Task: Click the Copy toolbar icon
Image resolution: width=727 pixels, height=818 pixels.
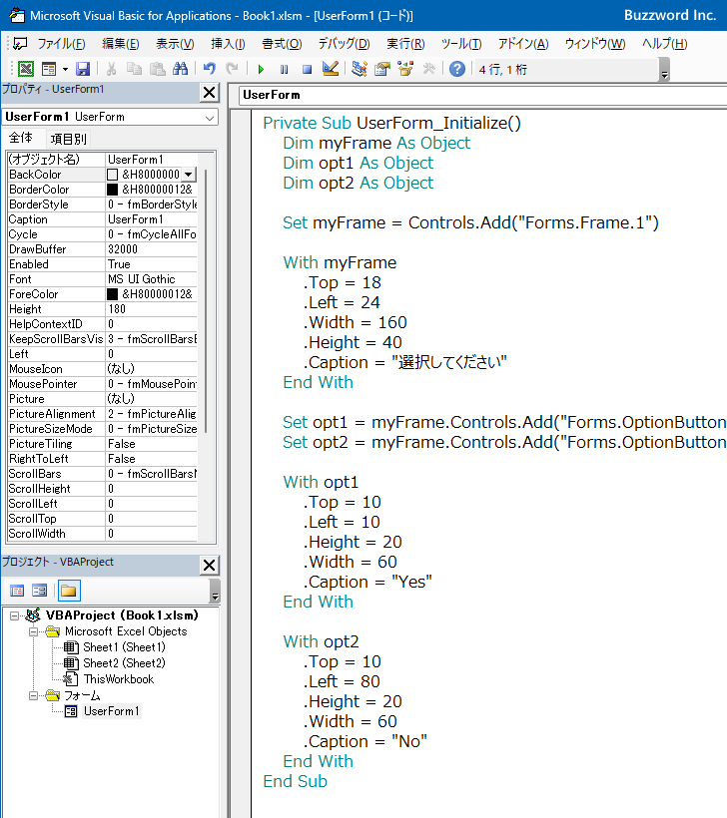Action: click(134, 69)
